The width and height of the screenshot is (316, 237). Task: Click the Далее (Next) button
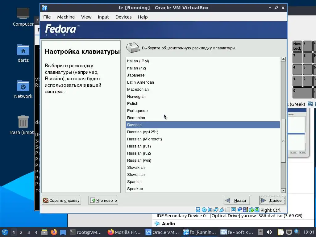point(272,200)
